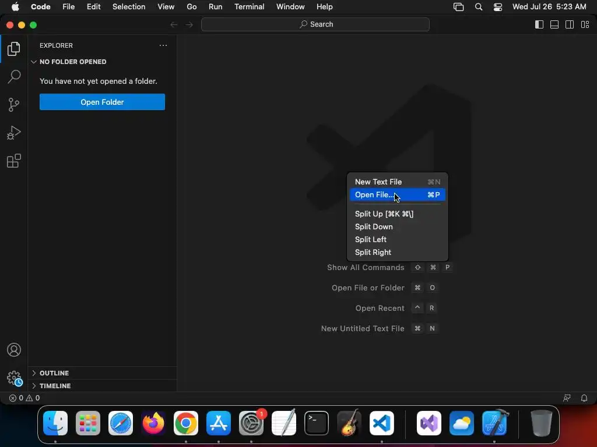Screen dimensions: 597x447
Task: Open the Manage gear icon
Action: [x=14, y=378]
